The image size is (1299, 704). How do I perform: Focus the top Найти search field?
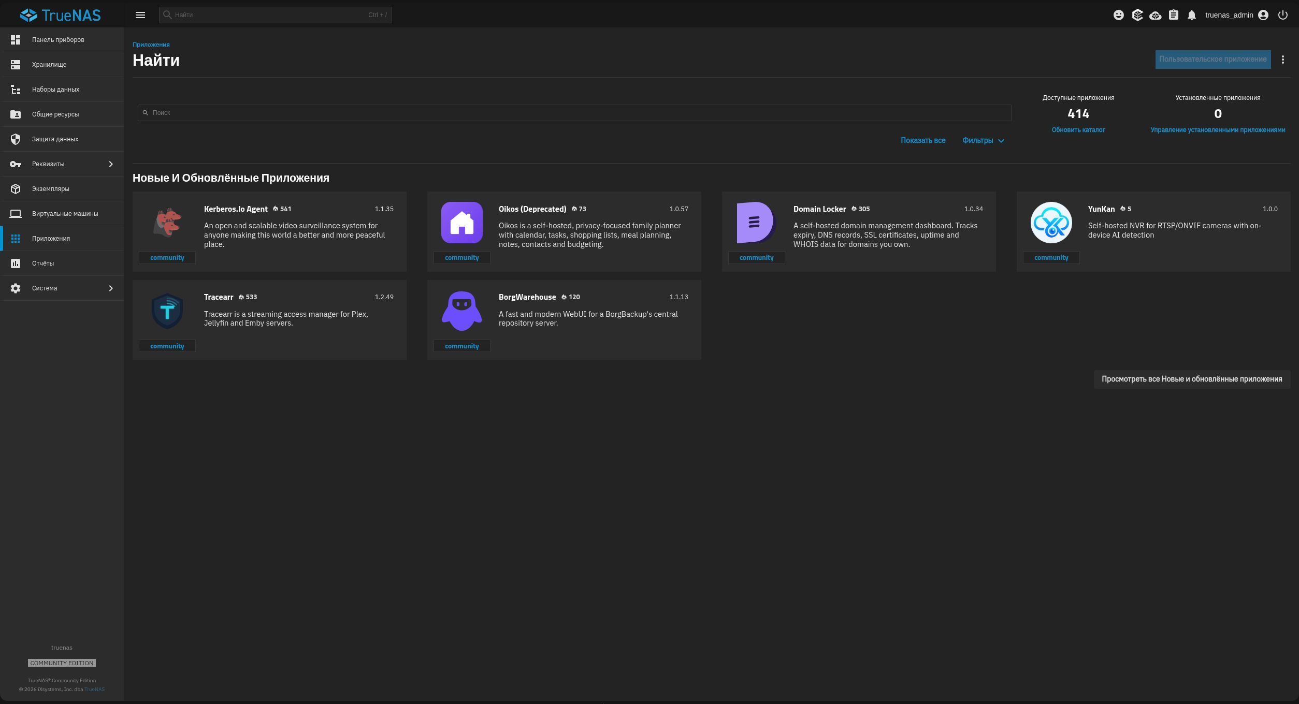(x=276, y=15)
